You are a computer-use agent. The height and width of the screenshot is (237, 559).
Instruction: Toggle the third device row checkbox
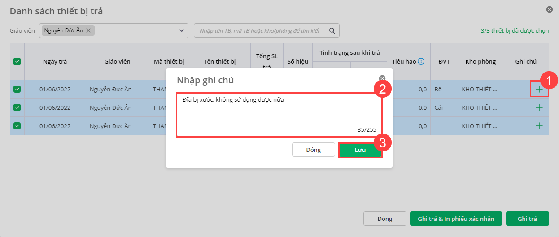click(x=17, y=126)
